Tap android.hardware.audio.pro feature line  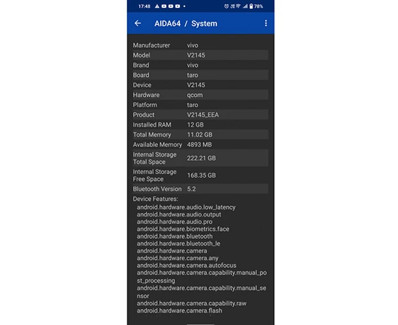pos(175,222)
